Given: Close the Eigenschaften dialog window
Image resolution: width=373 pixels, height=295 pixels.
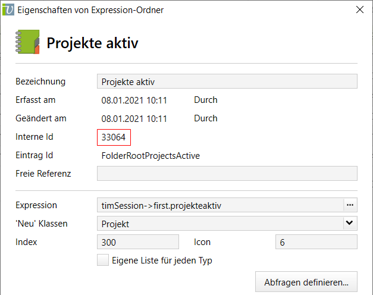Looking at the screenshot, I should click(359, 10).
